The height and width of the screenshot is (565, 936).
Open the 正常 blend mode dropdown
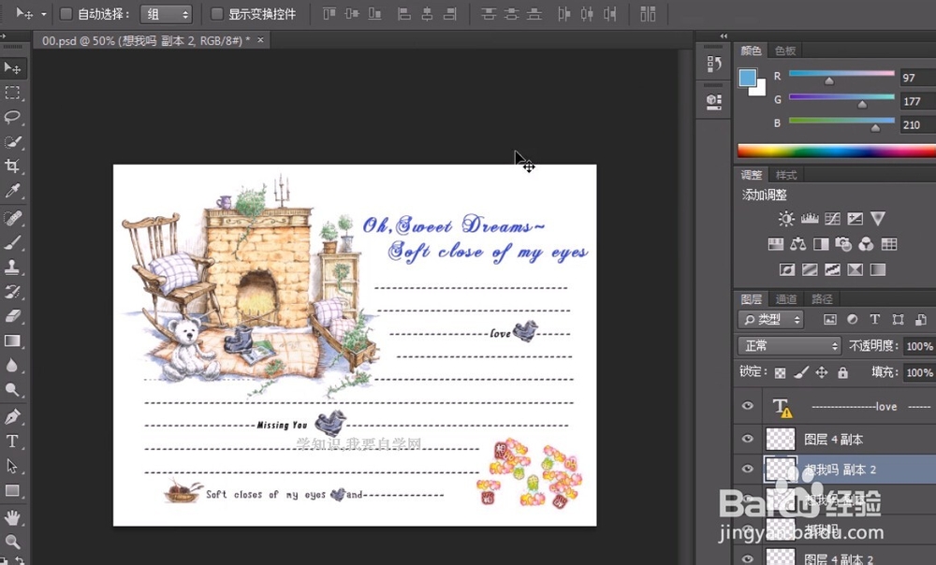click(790, 346)
